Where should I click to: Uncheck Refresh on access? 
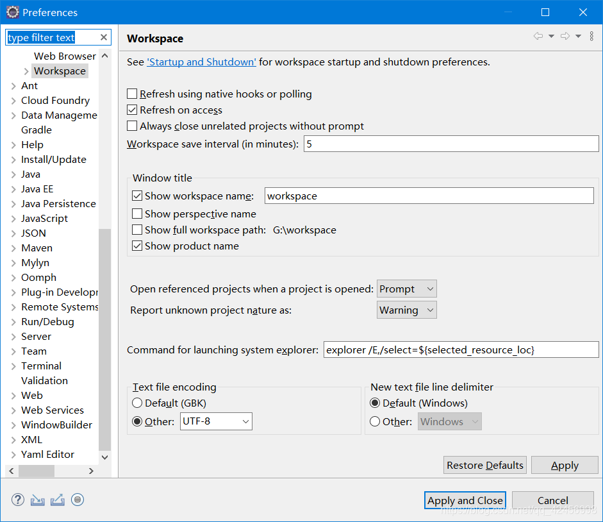coord(132,110)
